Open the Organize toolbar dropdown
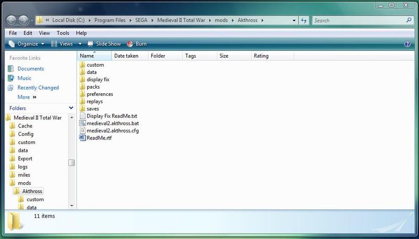Image resolution: width=419 pixels, height=239 pixels. 26,44
